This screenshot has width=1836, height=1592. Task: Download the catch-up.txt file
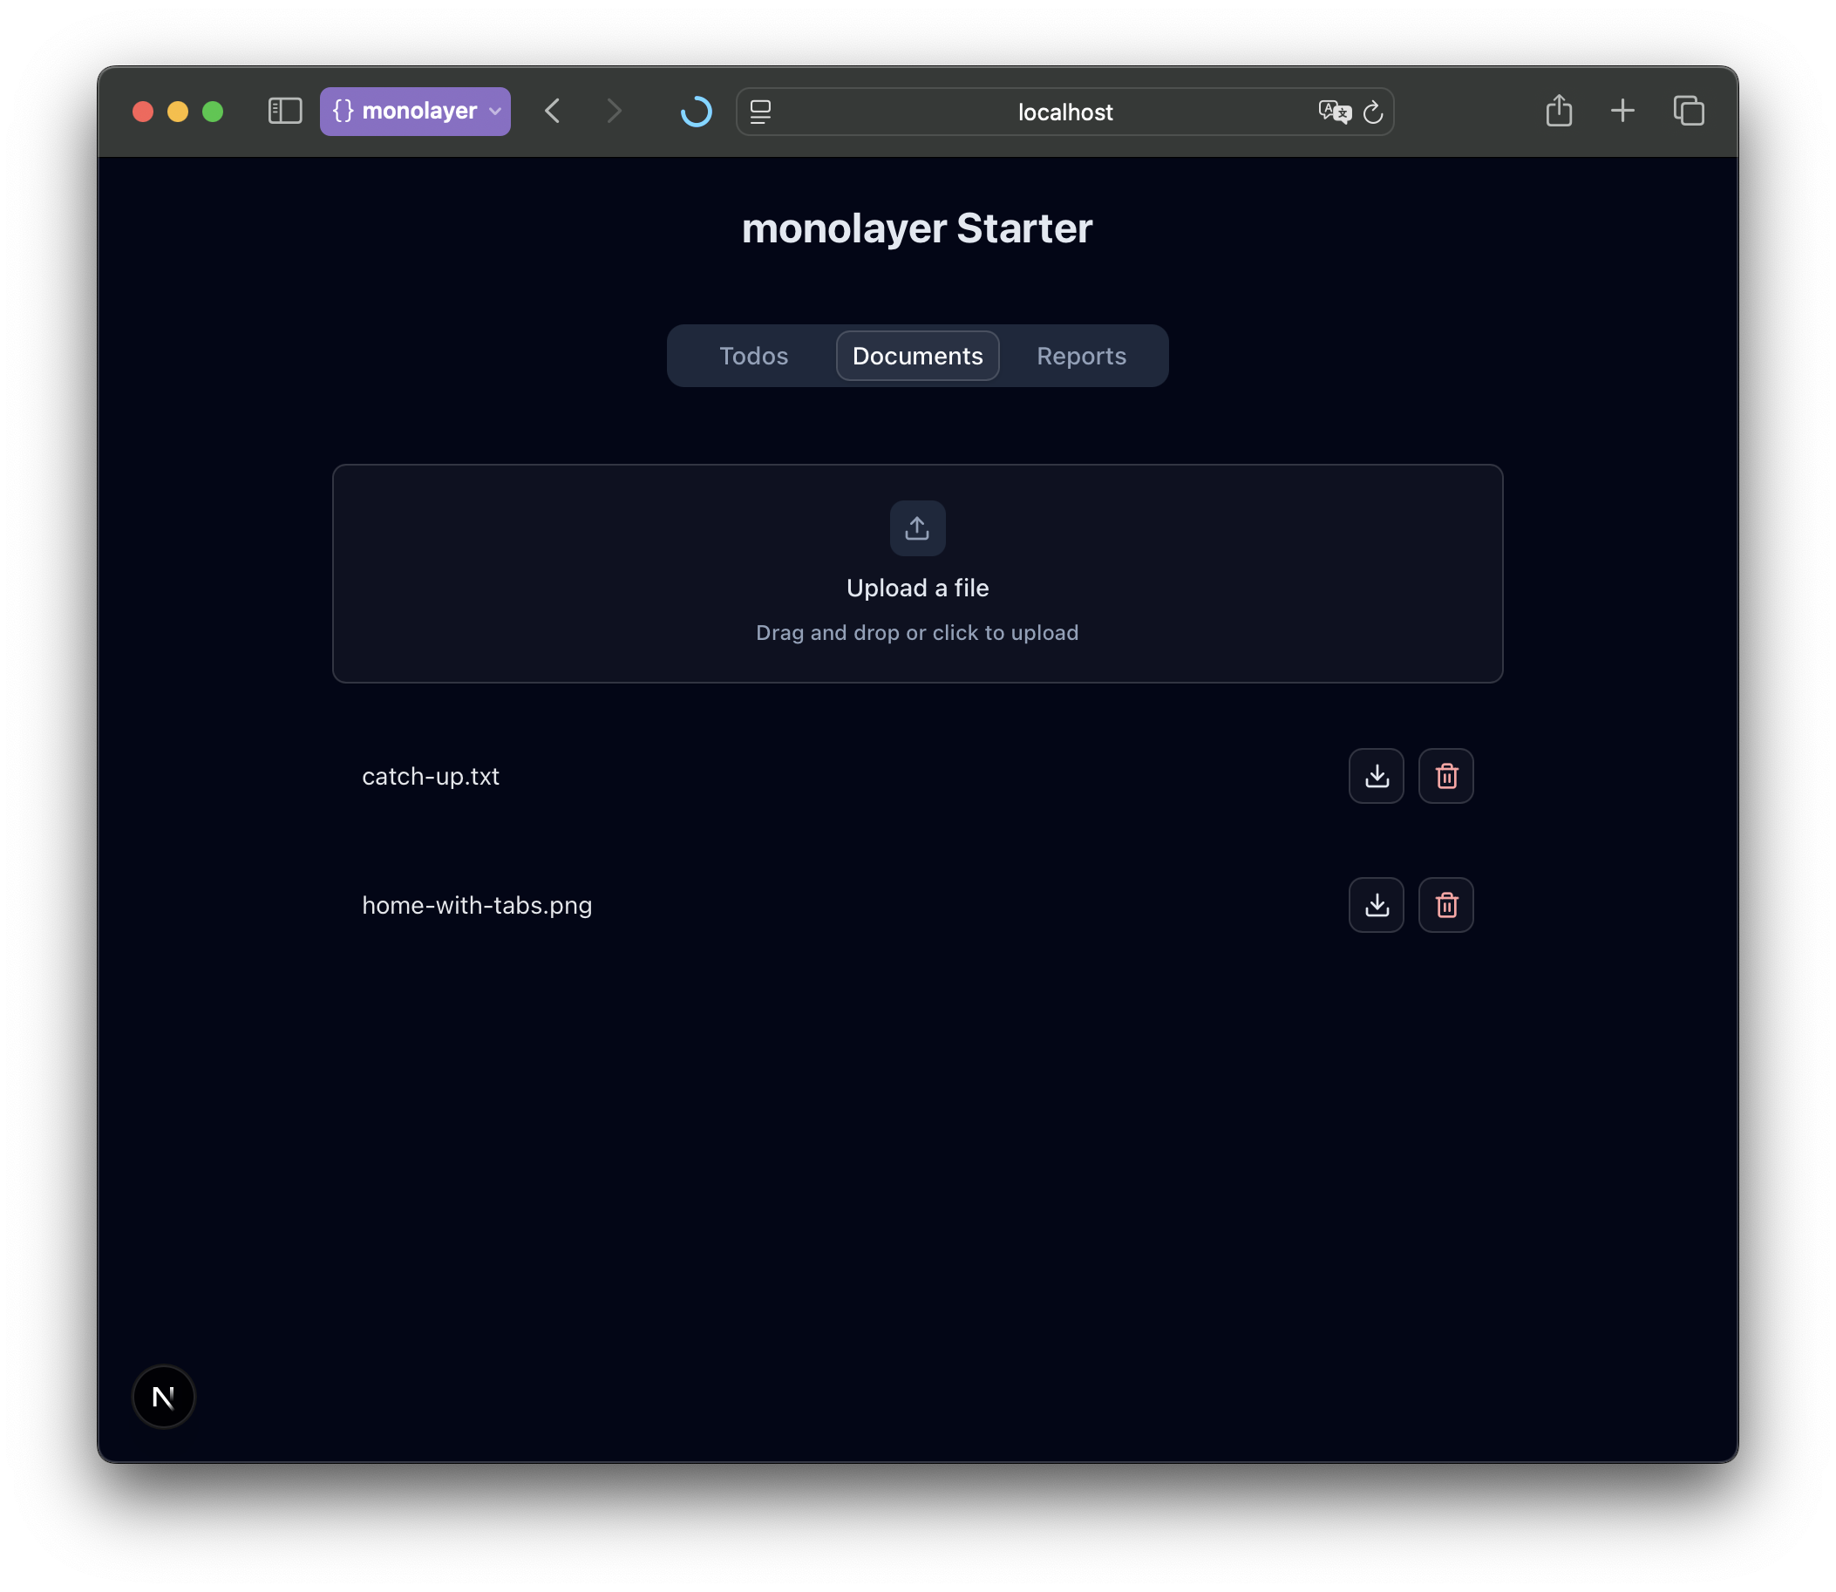point(1376,776)
